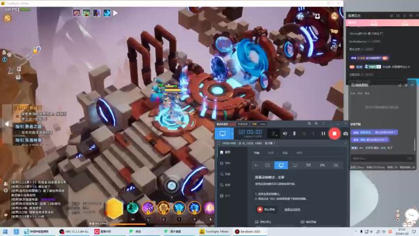Click the like icon in the 互动消息区 header
The height and width of the screenshot is (236, 419).
point(400,85)
